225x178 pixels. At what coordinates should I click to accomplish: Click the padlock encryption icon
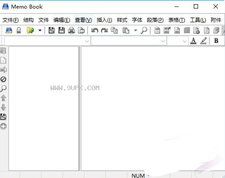[19, 31]
